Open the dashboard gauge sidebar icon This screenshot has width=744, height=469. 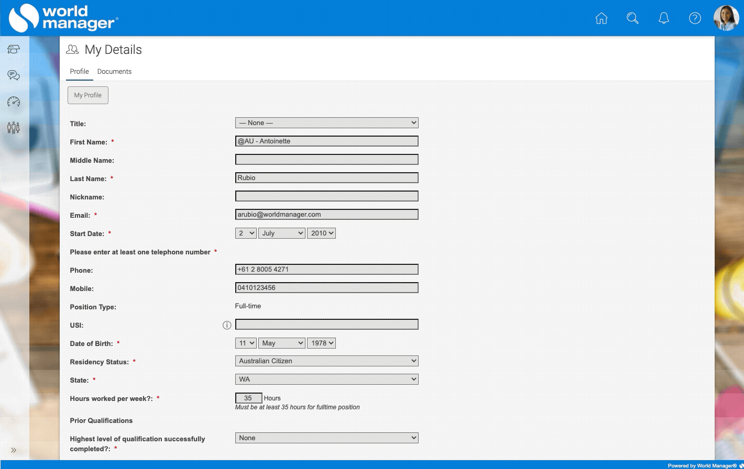(x=14, y=102)
